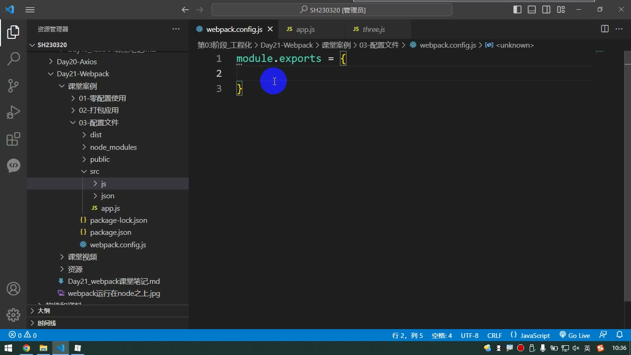The height and width of the screenshot is (355, 631).
Task: Open the Run and Debug view
Action: point(13,112)
